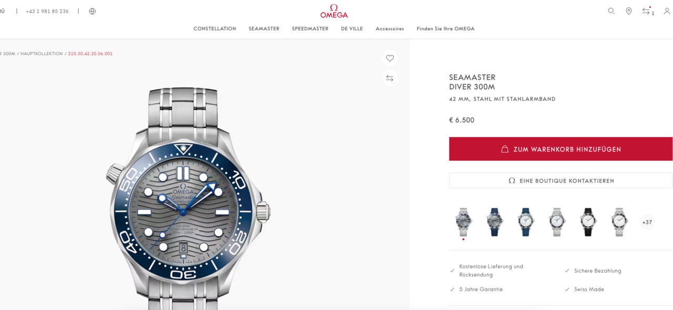Add watch to wishlist heart icon
The width and height of the screenshot is (673, 310).
[390, 58]
